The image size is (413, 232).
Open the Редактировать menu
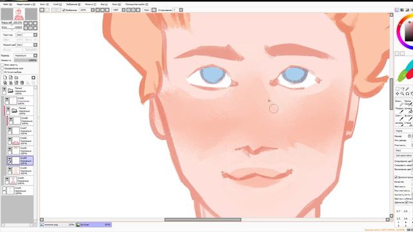[26, 5]
